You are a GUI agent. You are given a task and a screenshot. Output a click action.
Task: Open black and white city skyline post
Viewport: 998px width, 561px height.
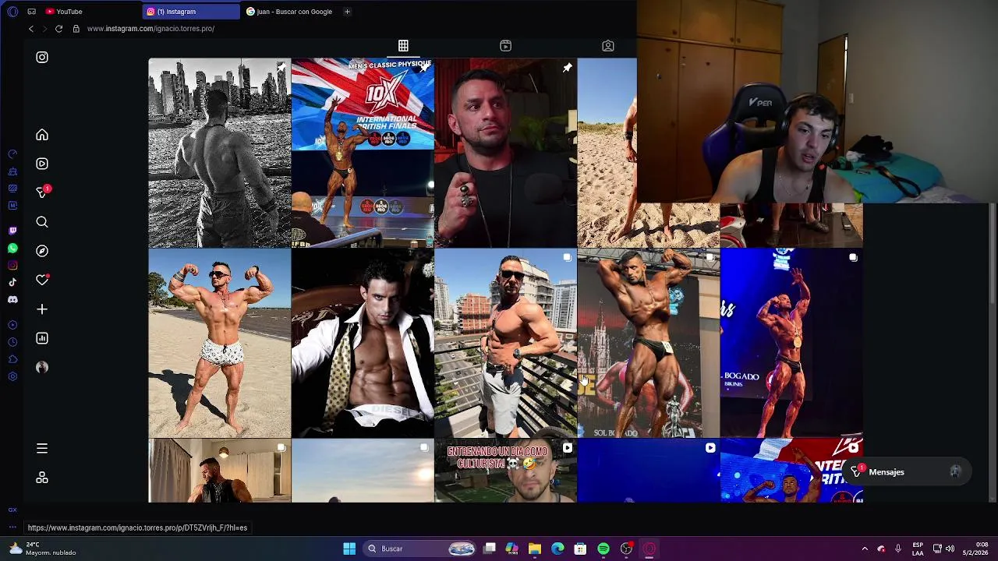pos(219,153)
